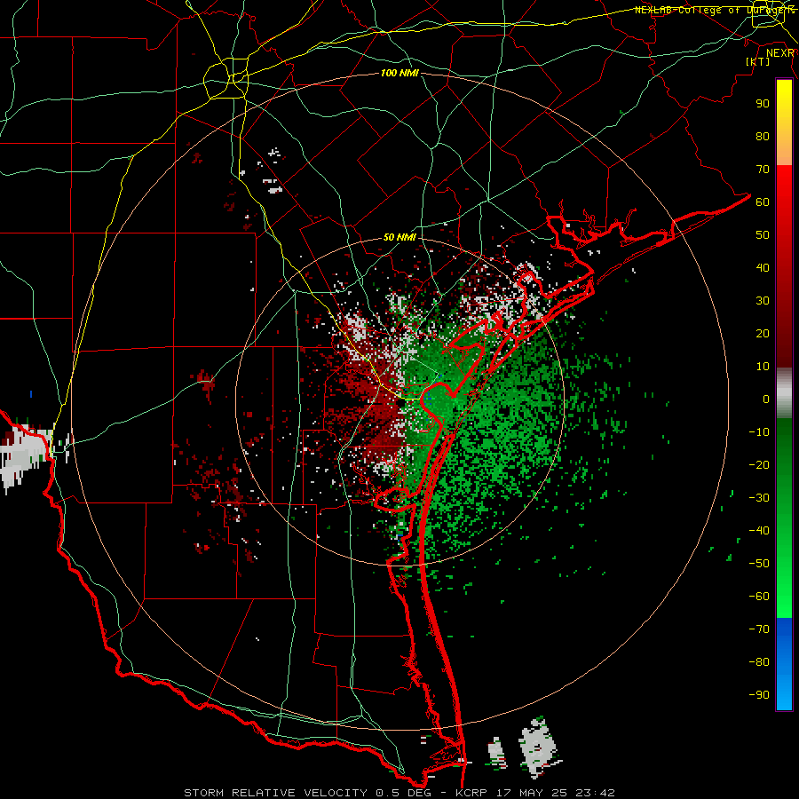799x799 pixels.
Task: Click the -60 value on velocity scale
Action: (x=759, y=597)
